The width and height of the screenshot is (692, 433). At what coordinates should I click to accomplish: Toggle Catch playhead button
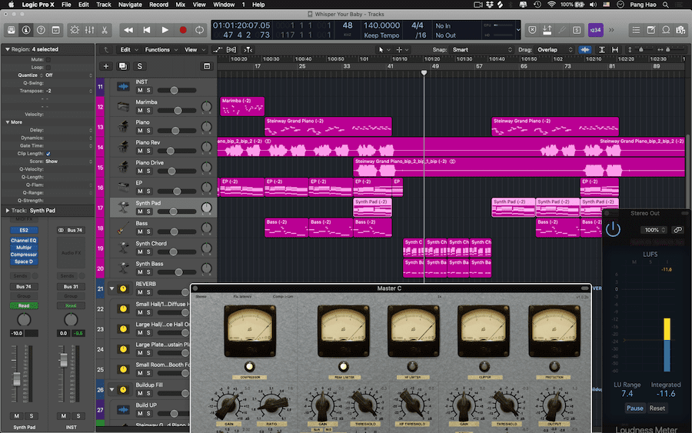pyautogui.click(x=248, y=50)
